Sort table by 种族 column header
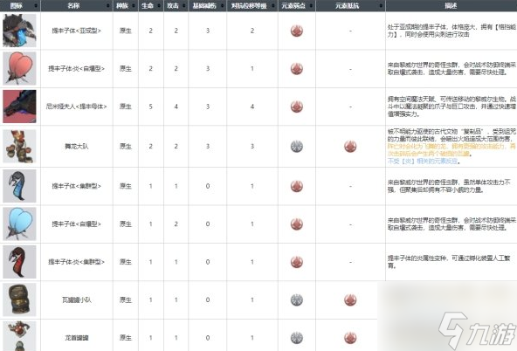The height and width of the screenshot is (351, 517). pyautogui.click(x=125, y=5)
